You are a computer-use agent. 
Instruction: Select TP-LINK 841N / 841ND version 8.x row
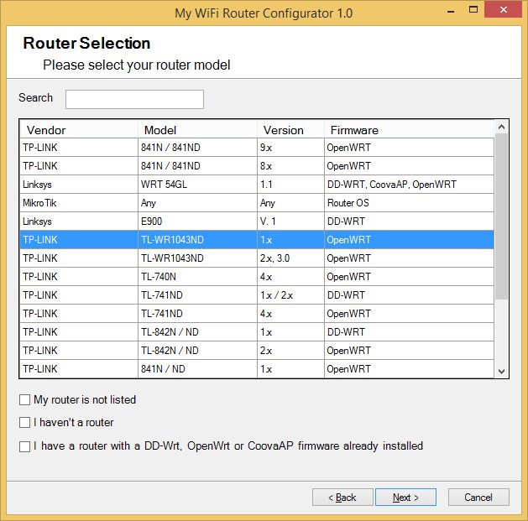point(257,166)
